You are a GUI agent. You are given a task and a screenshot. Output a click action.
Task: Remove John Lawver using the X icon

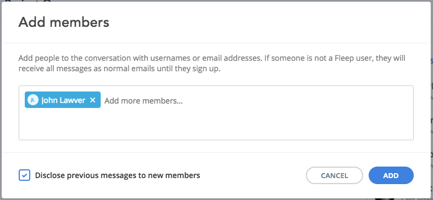92,100
